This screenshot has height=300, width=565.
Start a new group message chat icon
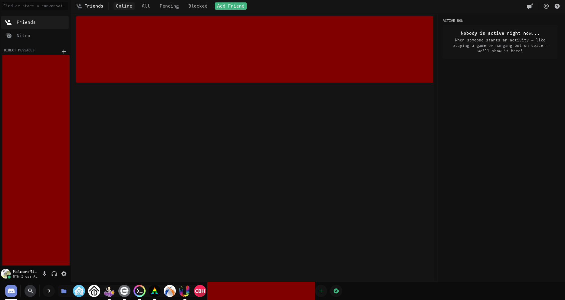[530, 6]
